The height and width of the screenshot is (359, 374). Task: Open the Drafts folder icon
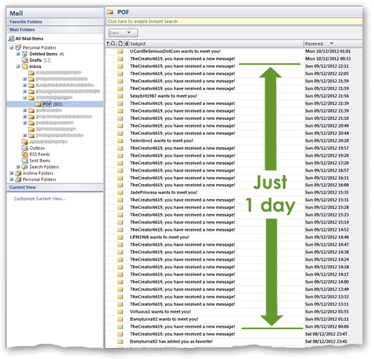tap(24, 60)
